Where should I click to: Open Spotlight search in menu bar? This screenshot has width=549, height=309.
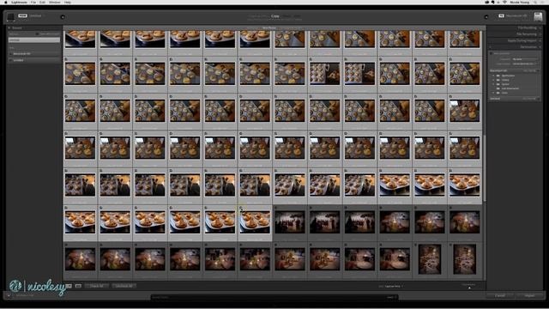(x=535, y=2)
